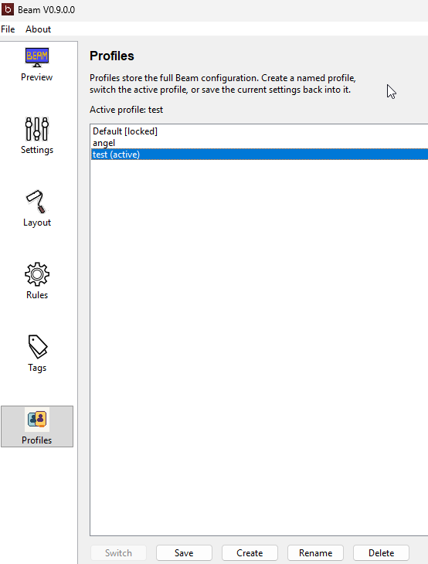Image resolution: width=428 pixels, height=564 pixels.
Task: Click the disabled Switch button
Action: tap(118, 553)
